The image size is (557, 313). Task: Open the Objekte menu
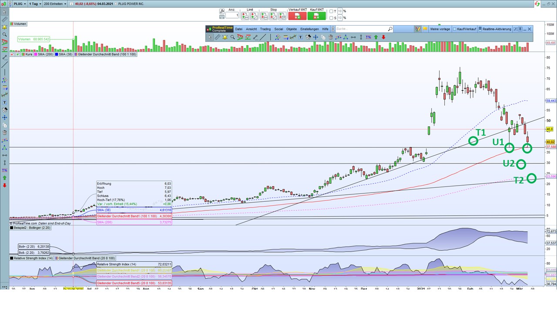coord(292,29)
